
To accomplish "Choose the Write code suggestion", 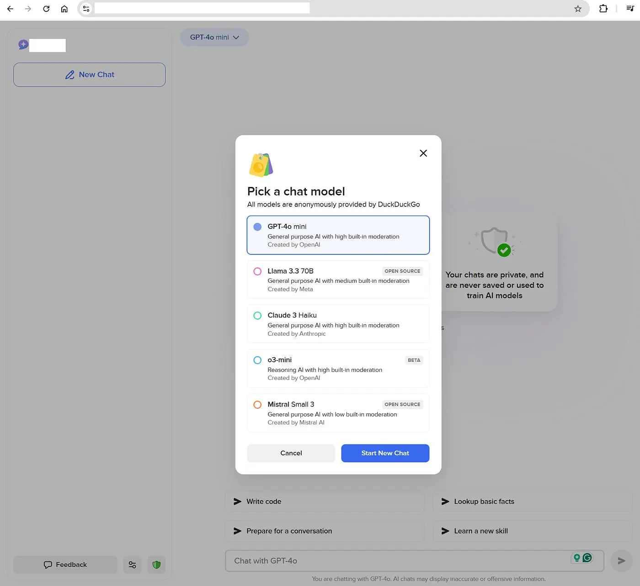I will coord(325,502).
